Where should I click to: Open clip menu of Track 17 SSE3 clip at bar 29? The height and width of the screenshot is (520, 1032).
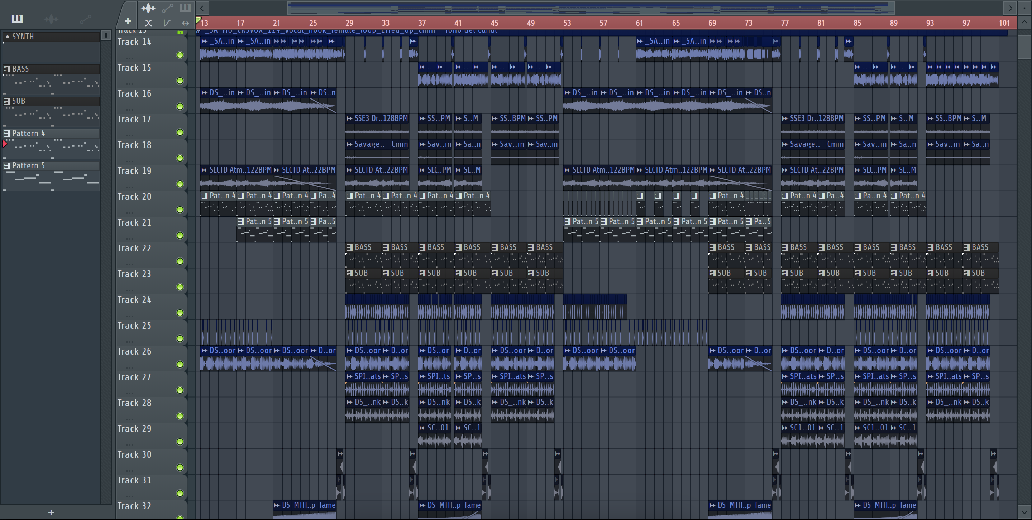pyautogui.click(x=349, y=119)
